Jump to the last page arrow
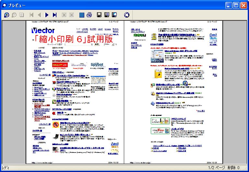249x172 pixels. (54, 15)
